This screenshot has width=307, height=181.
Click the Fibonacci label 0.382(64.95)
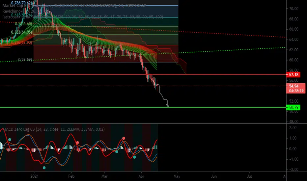pos(21,32)
